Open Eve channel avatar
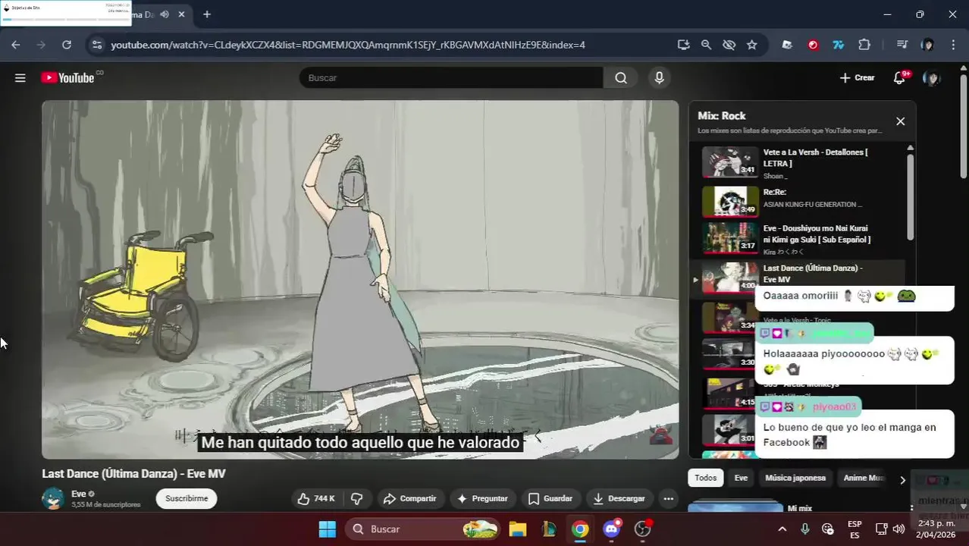Screen dimensions: 969x546 click(x=53, y=498)
